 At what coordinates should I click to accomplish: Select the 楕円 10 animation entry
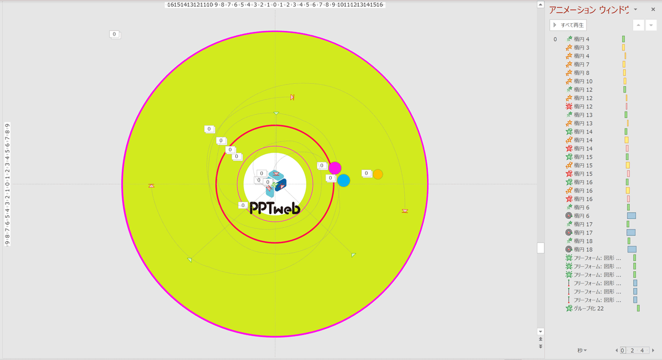583,81
